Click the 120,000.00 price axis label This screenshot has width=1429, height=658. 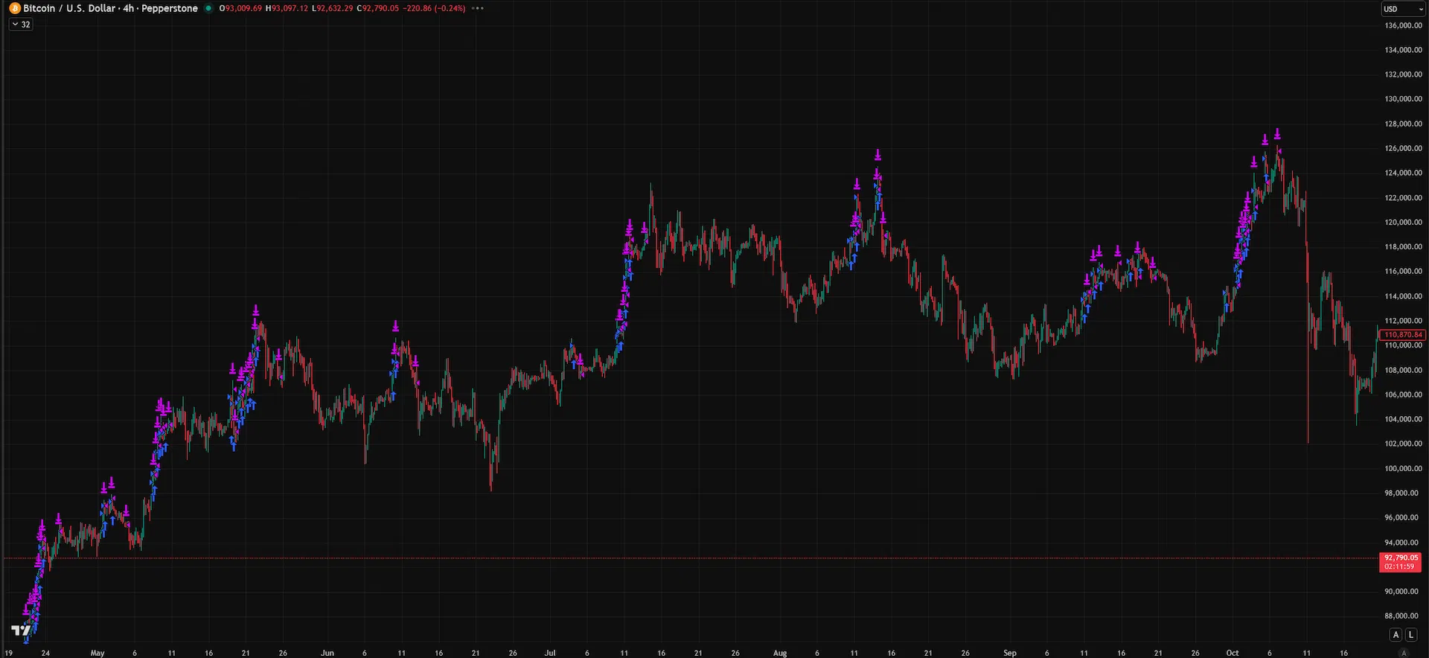coord(1403,222)
